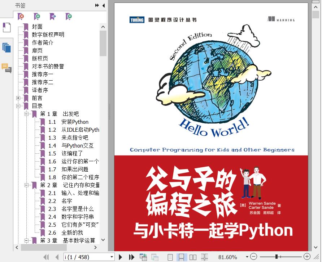Open the 对本书的赞誉 bookmark
The image size is (322, 262).
[x=48, y=66]
